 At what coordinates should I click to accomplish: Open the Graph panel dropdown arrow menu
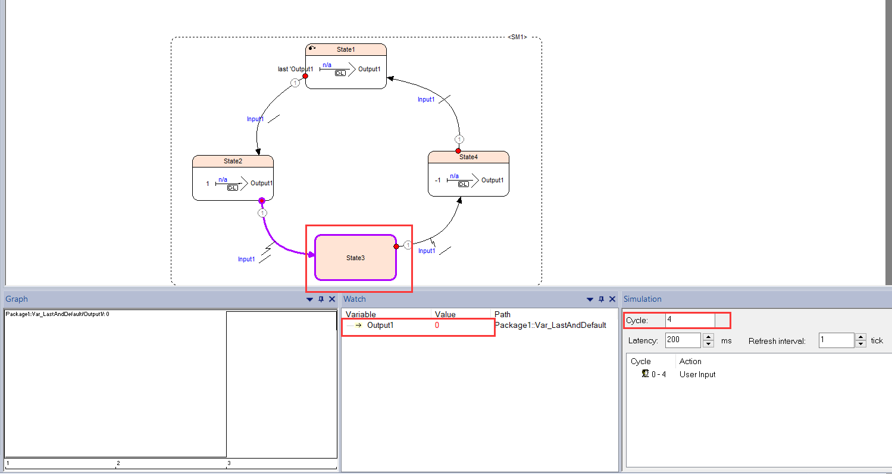pos(310,299)
